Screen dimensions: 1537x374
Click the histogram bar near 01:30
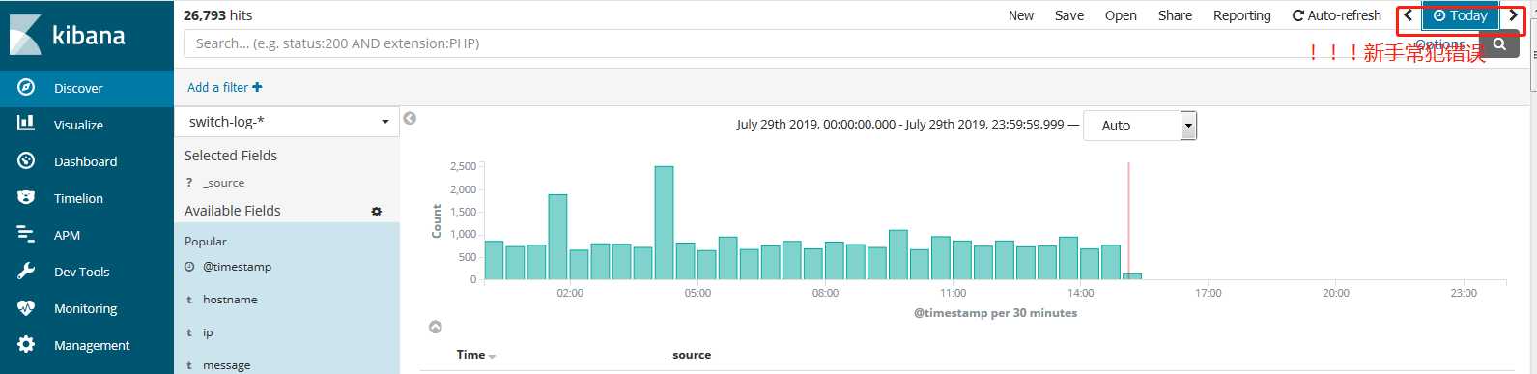557,237
